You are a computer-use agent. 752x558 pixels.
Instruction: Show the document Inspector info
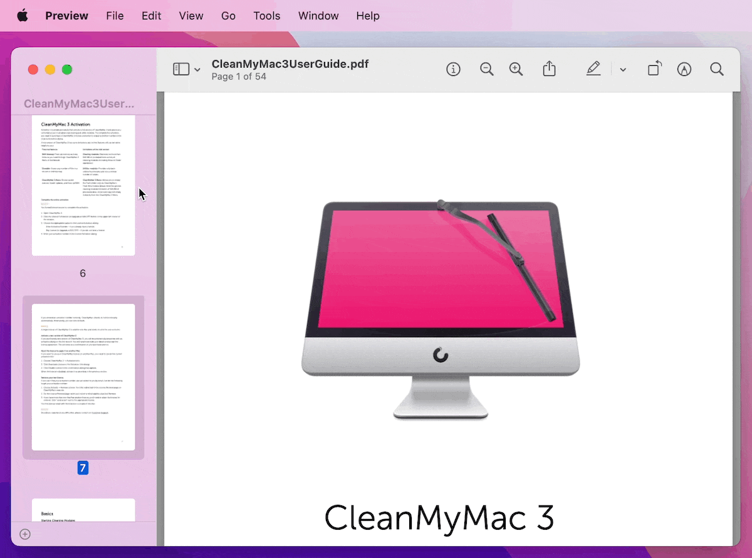453,69
